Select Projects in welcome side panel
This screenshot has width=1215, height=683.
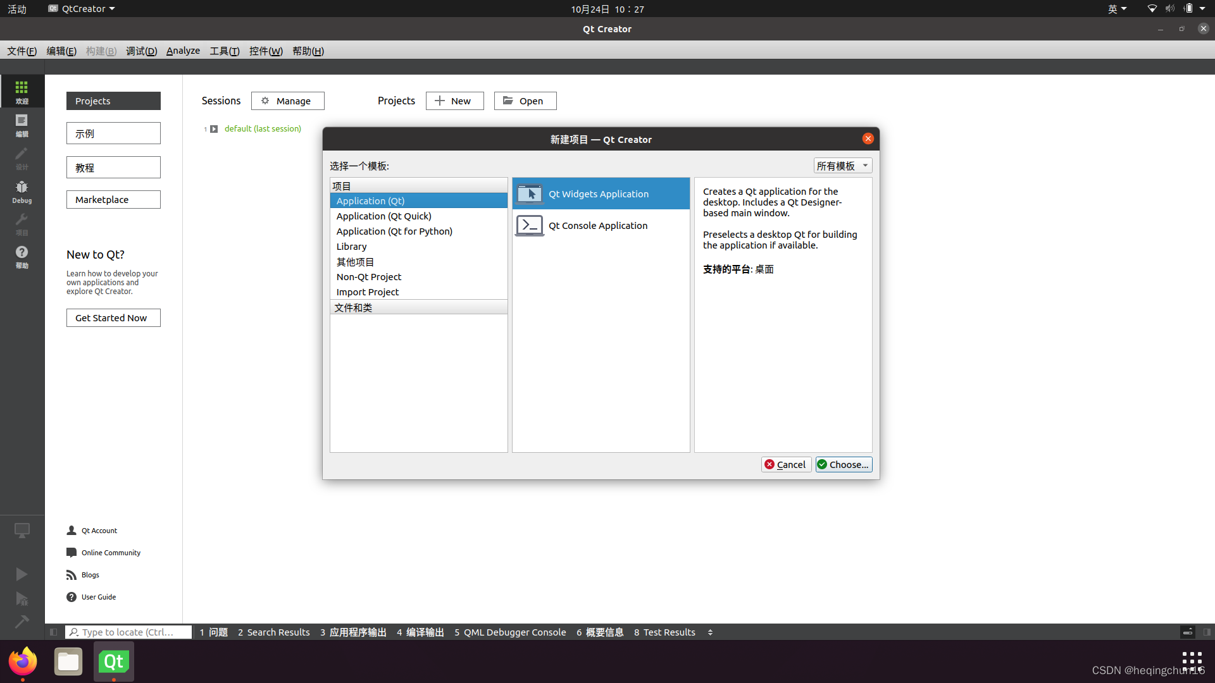(x=113, y=101)
